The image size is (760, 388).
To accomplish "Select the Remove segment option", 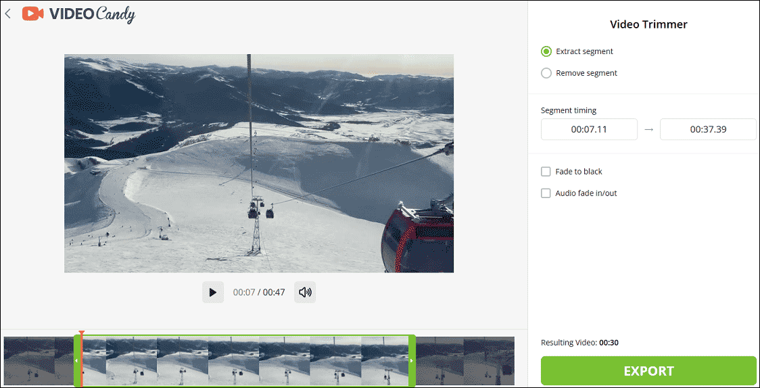I will 579,73.
